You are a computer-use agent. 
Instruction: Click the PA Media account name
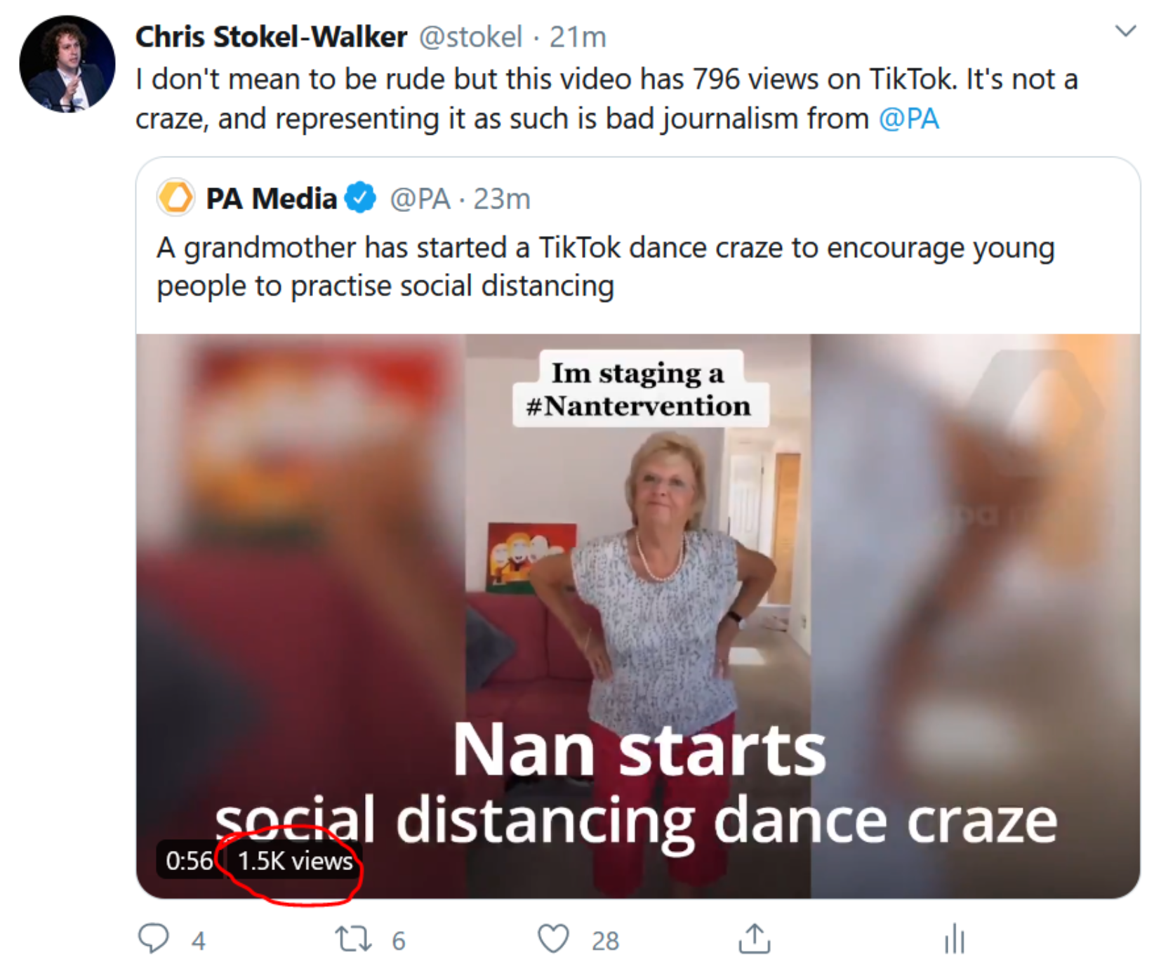(x=271, y=199)
